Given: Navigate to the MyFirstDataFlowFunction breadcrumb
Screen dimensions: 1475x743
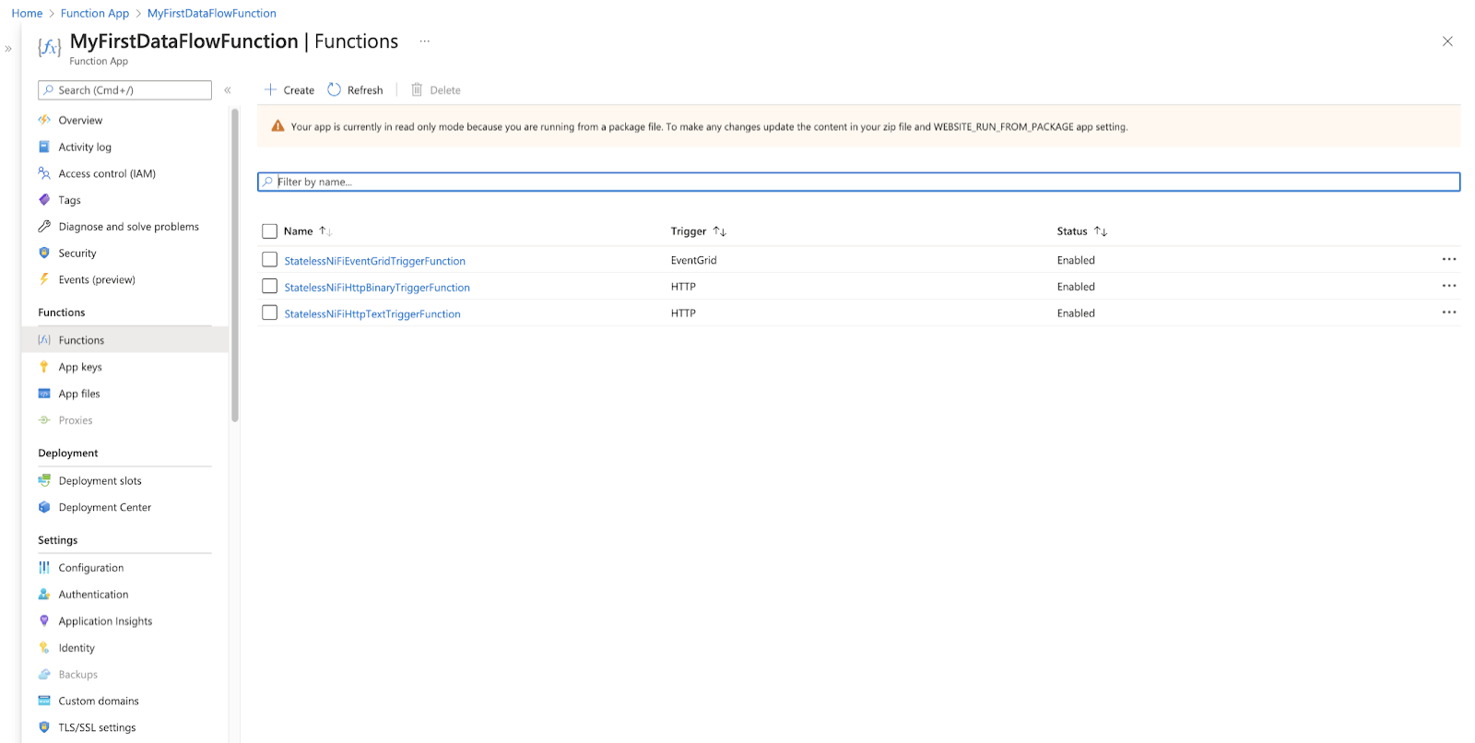Looking at the screenshot, I should pos(212,13).
